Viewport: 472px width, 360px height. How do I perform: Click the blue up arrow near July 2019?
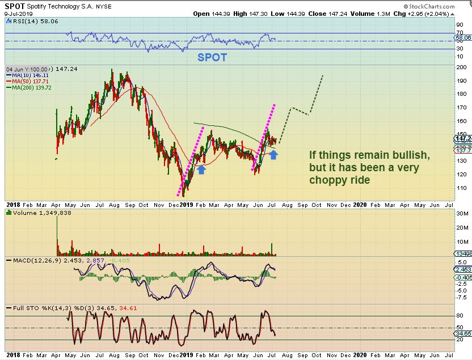click(x=273, y=153)
